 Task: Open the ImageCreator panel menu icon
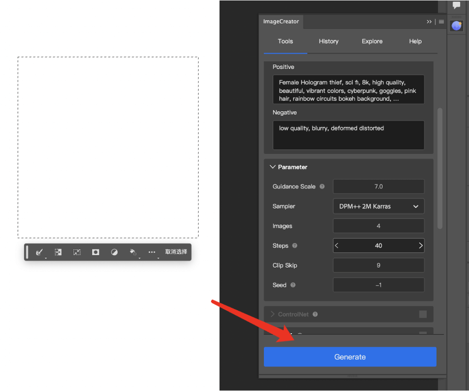click(441, 22)
